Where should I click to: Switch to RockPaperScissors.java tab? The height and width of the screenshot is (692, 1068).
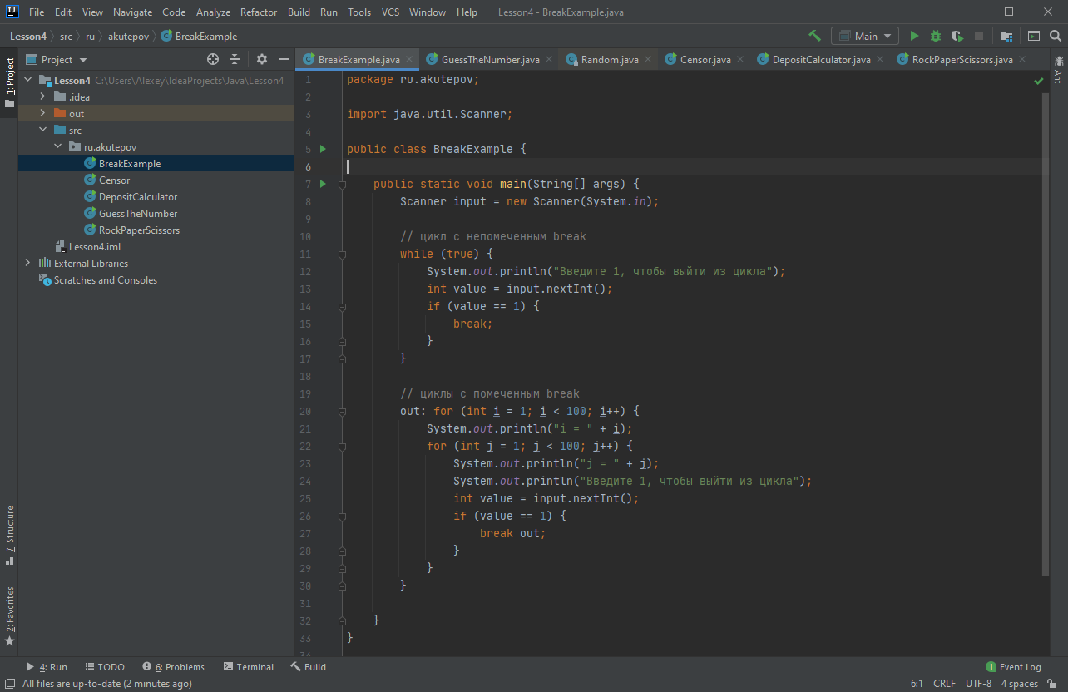point(962,59)
